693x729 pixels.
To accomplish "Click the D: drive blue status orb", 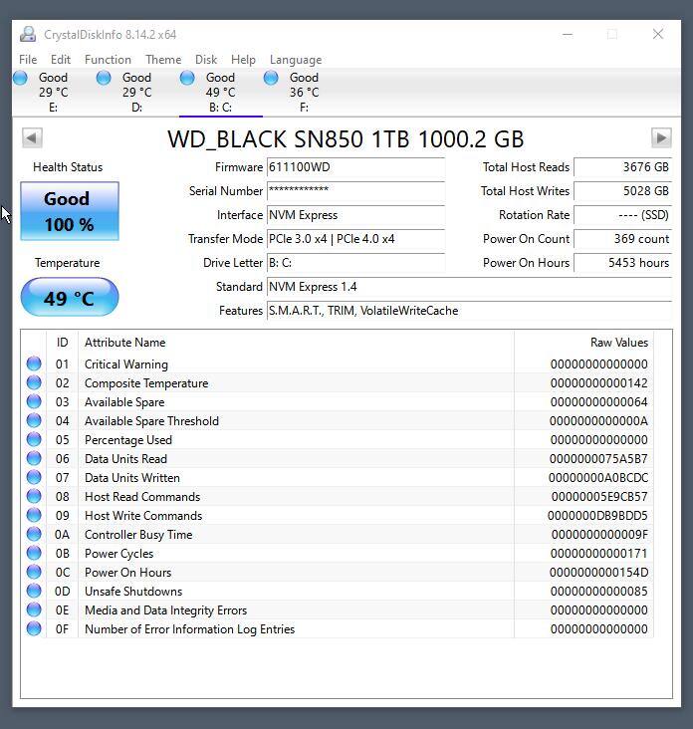I will pos(104,78).
